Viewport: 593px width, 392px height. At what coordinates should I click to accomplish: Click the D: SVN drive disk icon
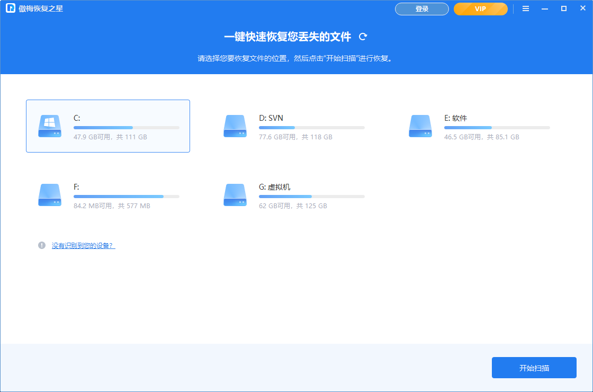pos(235,126)
